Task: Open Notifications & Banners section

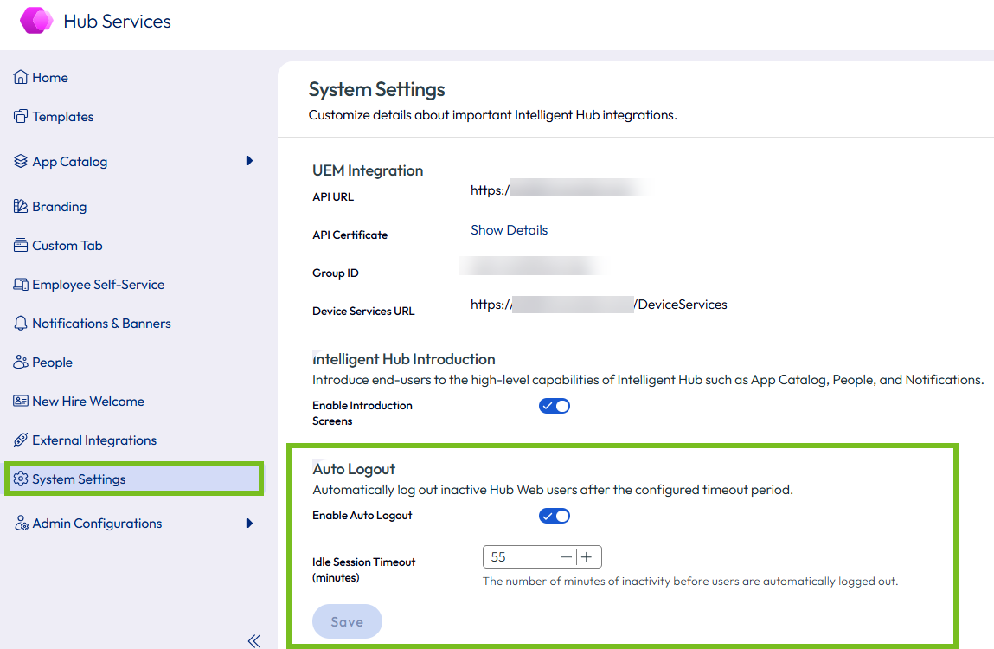Action: [101, 324]
